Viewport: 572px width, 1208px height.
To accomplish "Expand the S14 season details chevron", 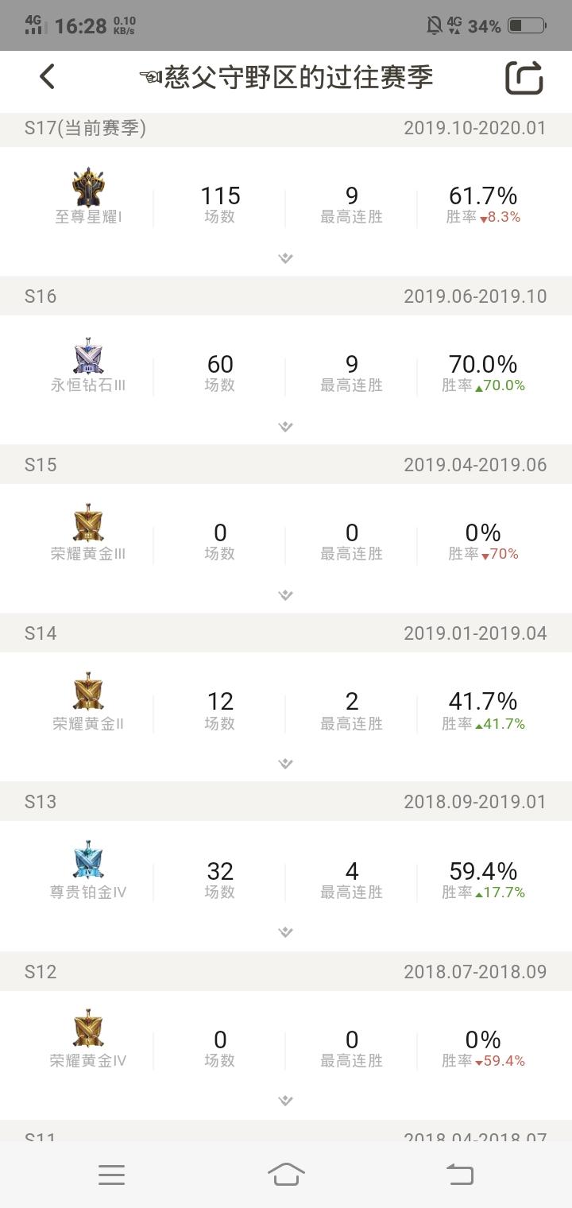I will (286, 764).
